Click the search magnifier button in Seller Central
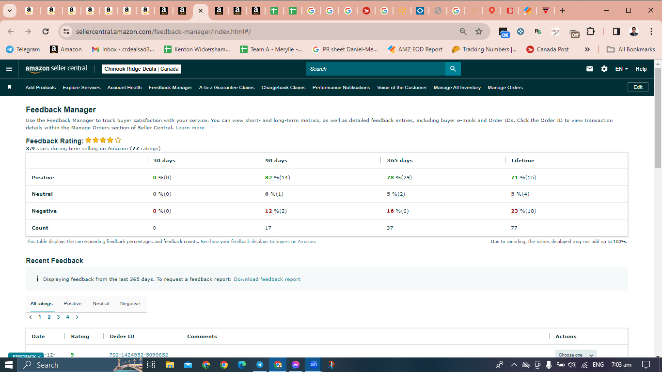 453,69
